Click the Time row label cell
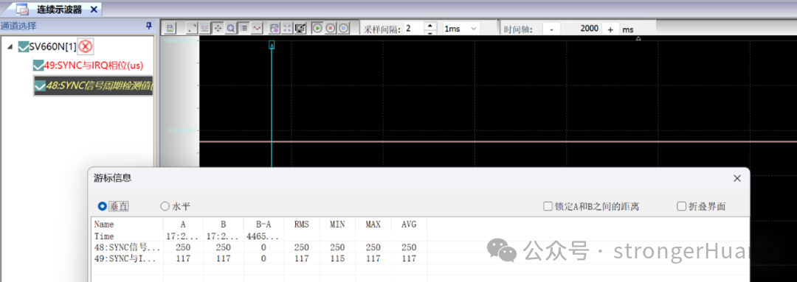This screenshot has height=282, width=797. pos(128,236)
